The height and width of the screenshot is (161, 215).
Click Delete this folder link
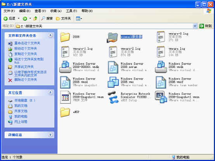(26, 80)
